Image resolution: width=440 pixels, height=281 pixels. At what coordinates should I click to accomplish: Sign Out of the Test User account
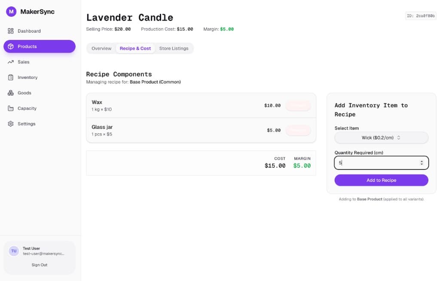click(39, 265)
